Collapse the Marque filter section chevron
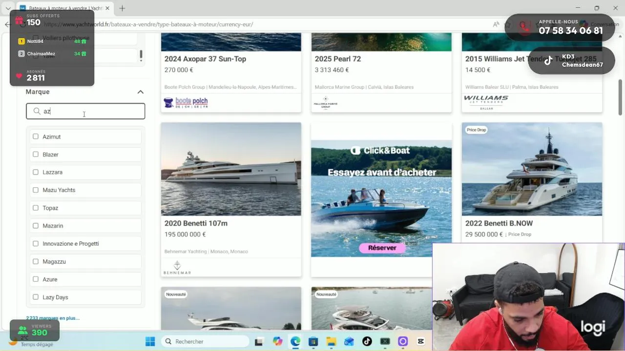Viewport: 625px width, 351px height. (x=141, y=92)
